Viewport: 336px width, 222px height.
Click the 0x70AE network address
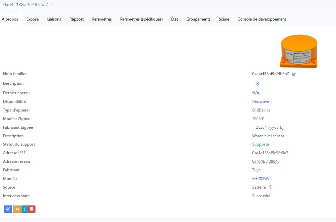[258, 161]
